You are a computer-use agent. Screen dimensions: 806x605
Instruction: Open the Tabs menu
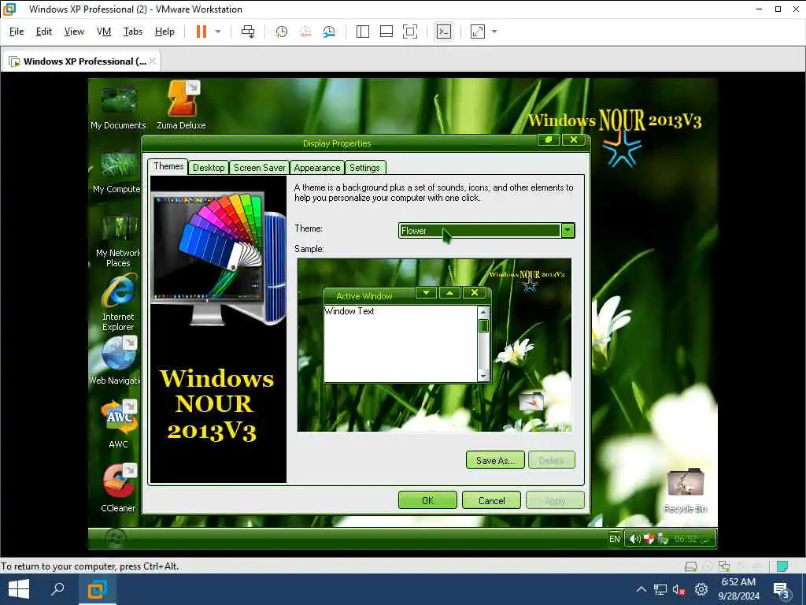[132, 32]
